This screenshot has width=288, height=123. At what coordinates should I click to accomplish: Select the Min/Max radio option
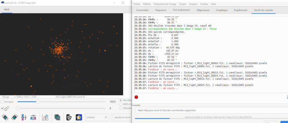121,100
